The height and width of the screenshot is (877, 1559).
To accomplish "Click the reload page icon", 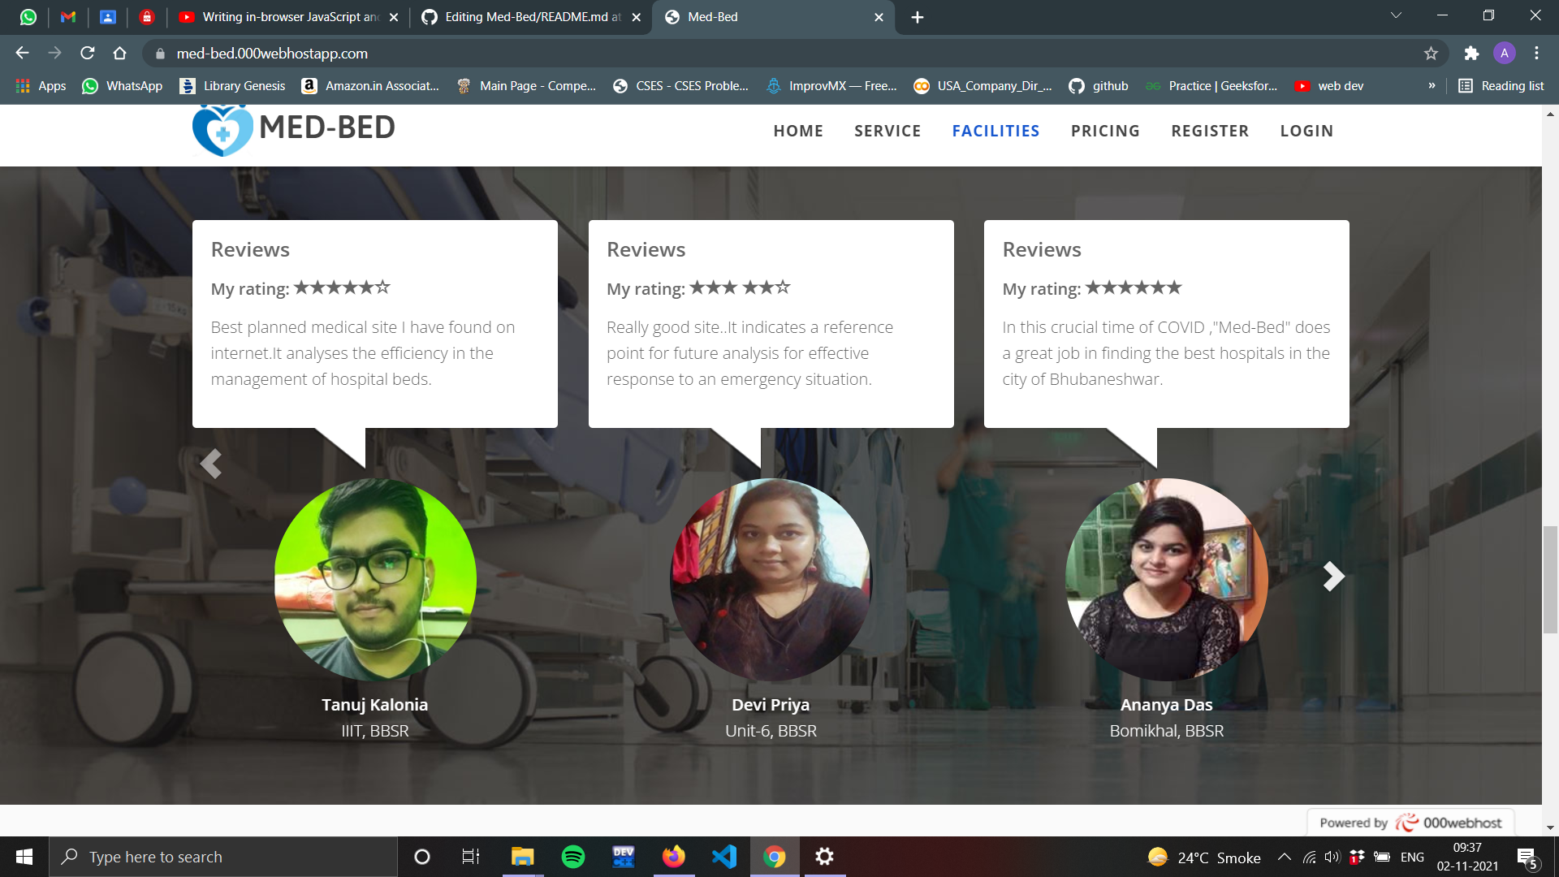I will tap(87, 54).
